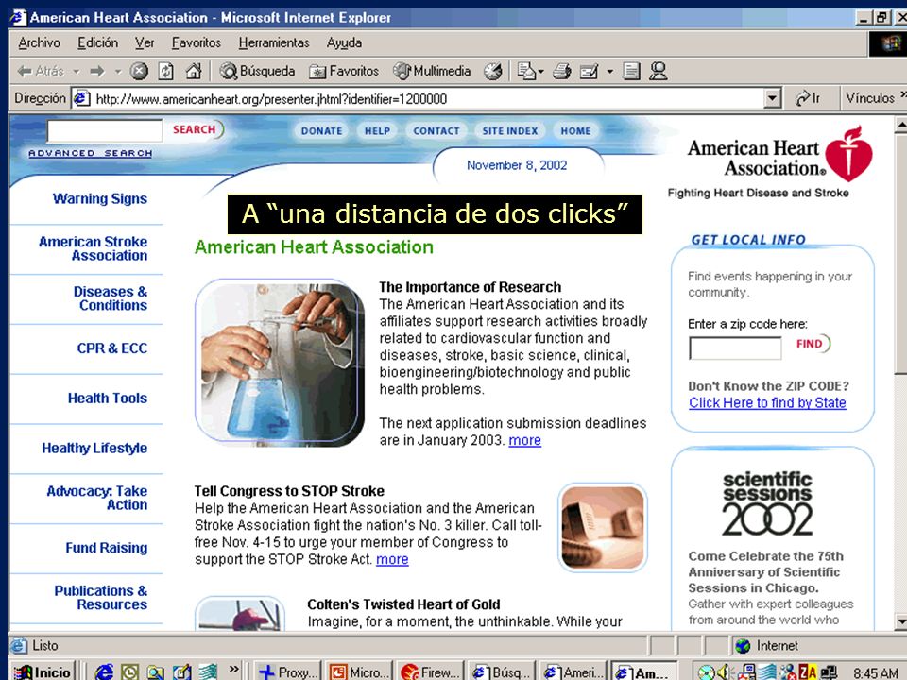Open the Healthy Lifestyle sidebar link
This screenshot has width=907, height=680.
(x=94, y=448)
